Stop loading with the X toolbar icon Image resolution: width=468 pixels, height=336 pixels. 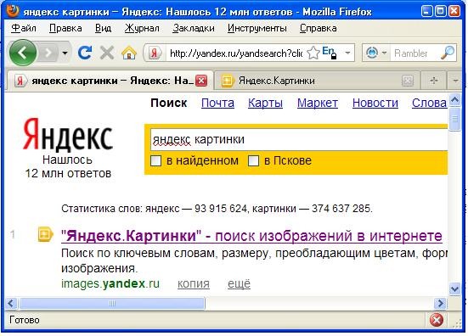click(x=107, y=53)
